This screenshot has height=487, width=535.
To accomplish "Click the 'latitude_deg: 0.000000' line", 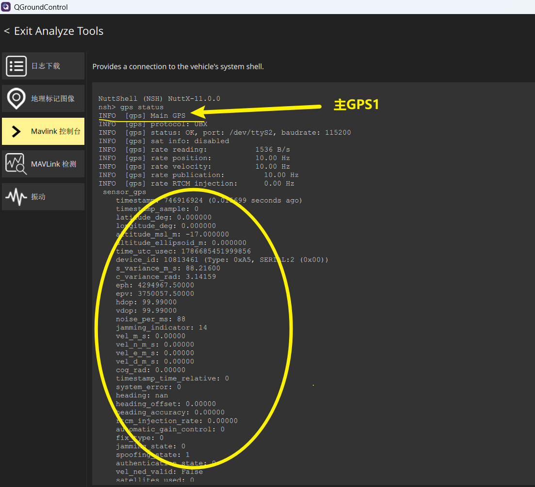I will point(164,218).
